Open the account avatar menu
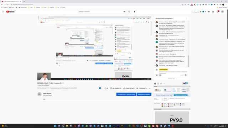 pos(222,12)
